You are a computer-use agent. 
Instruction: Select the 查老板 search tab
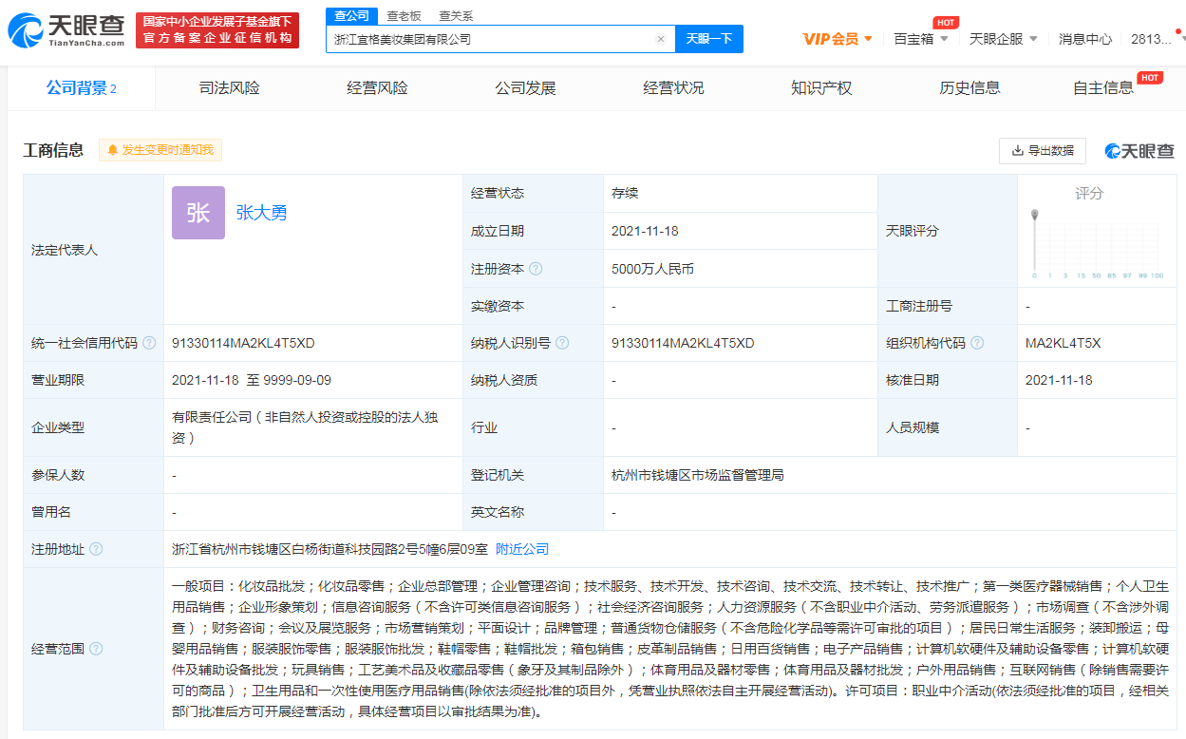(405, 16)
